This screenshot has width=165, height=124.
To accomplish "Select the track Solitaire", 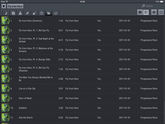I will coord(23,108).
